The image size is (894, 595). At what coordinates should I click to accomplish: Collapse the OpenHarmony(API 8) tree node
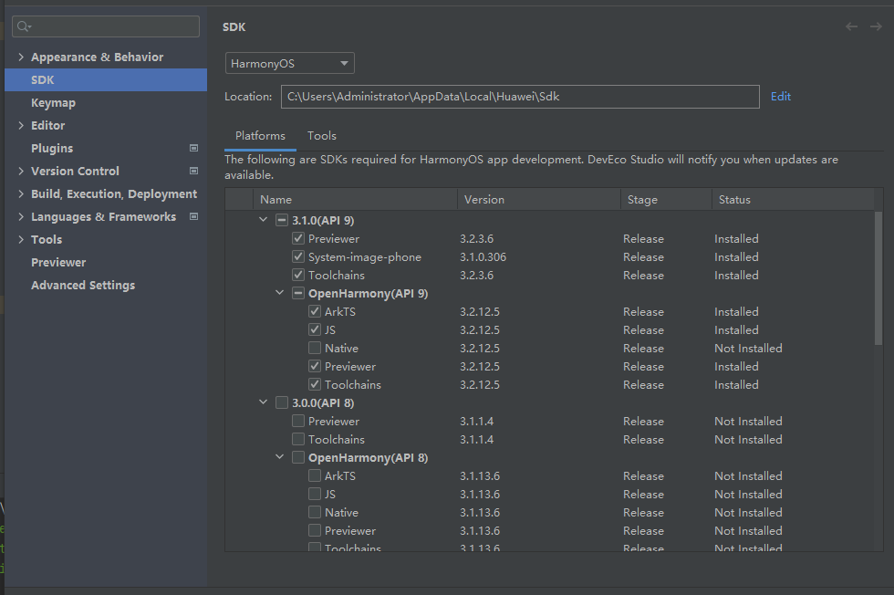coord(280,457)
